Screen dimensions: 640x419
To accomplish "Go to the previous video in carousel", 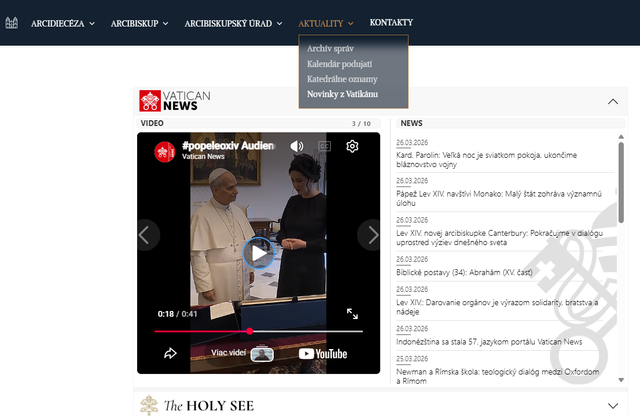I will click(x=145, y=235).
